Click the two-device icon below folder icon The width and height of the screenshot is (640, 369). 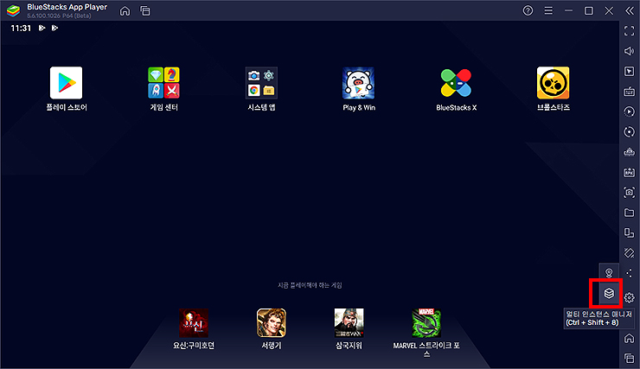click(629, 232)
